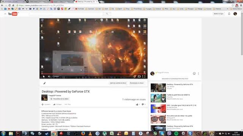Click the YouTube search input field
The width and height of the screenshot is (243, 136).
[x=66, y=14]
